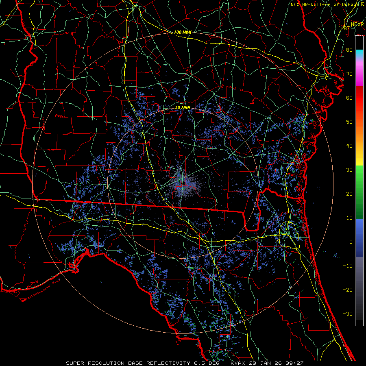Click the magenta-pink segment of the color bar

point(359,73)
